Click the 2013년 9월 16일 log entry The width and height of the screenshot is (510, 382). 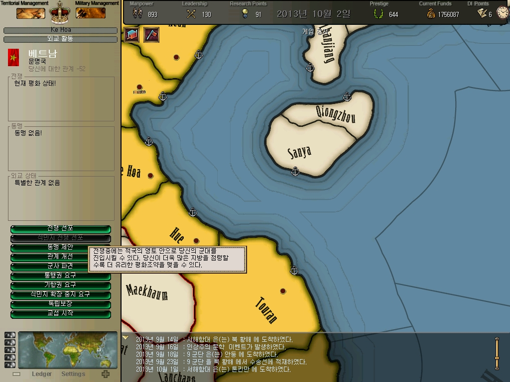[x=211, y=347]
